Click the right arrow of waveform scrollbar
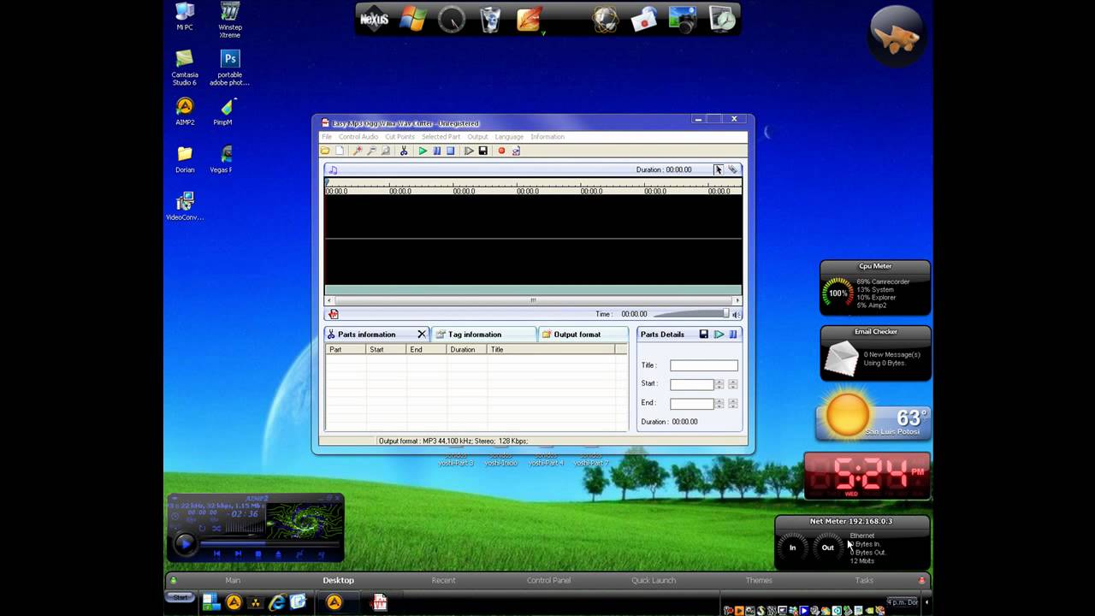This screenshot has height=616, width=1095. (738, 300)
